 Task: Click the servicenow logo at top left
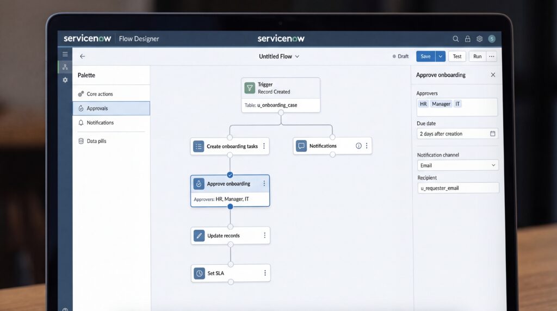click(x=88, y=39)
